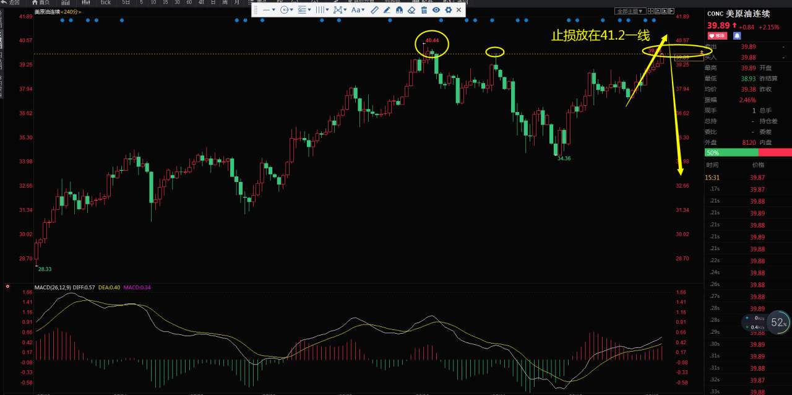Click the red portion of ratio bar

point(775,152)
